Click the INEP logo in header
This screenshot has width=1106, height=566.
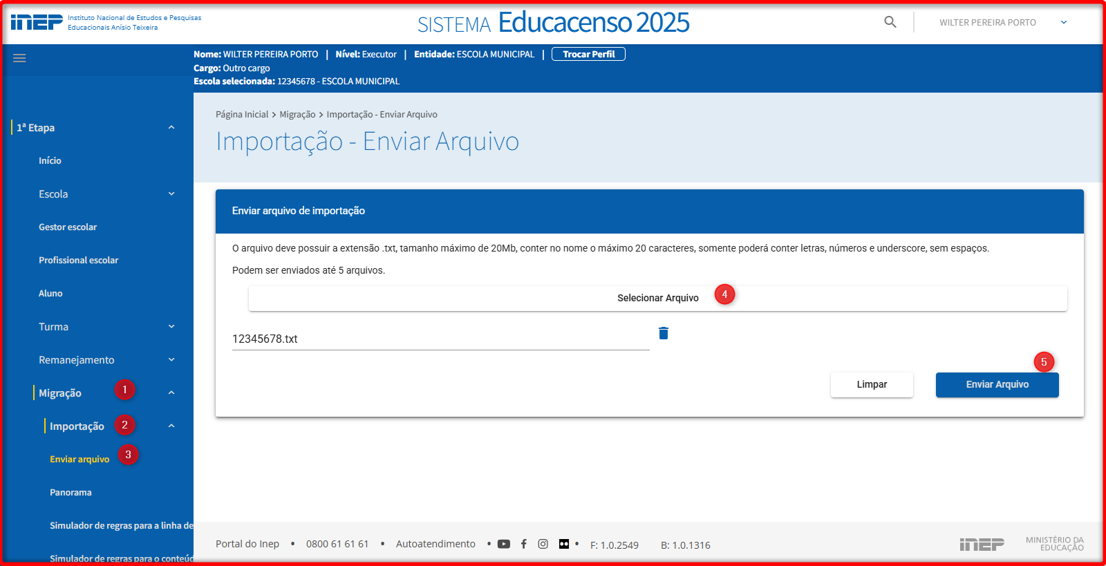pos(37,22)
